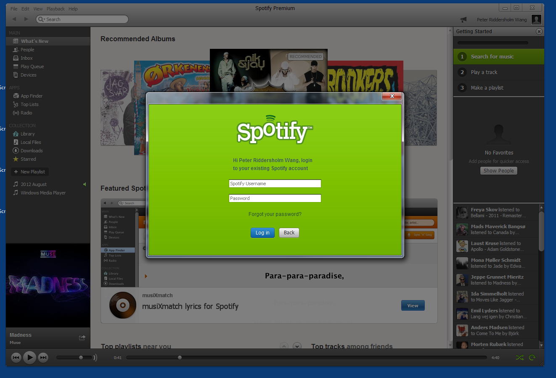Viewport: 556px width, 378px height.
Task: Click the Log in button
Action: click(x=262, y=233)
